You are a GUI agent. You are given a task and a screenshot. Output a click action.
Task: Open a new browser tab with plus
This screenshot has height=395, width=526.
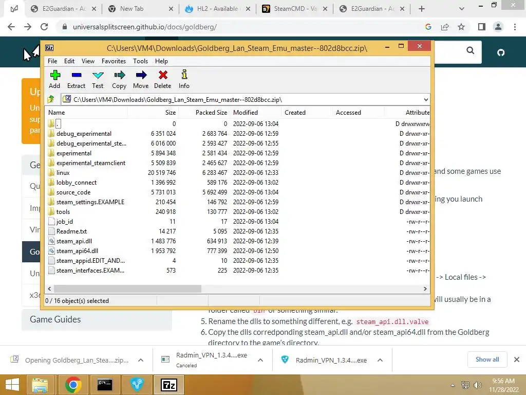pyautogui.click(x=422, y=9)
